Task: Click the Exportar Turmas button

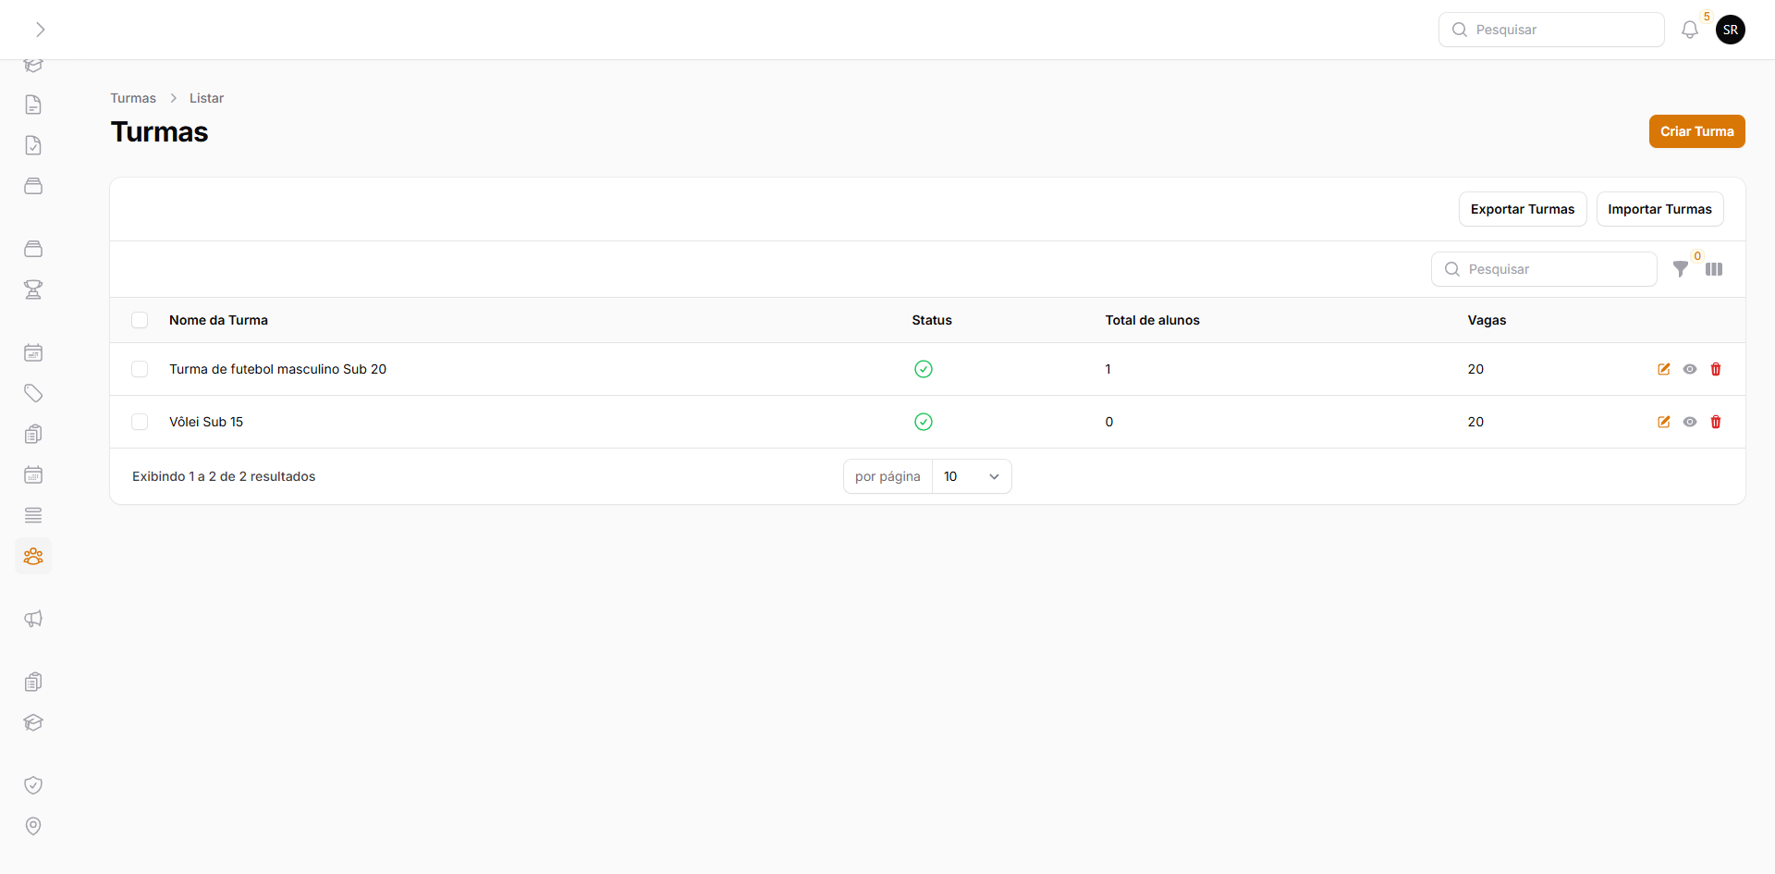Action: click(1522, 209)
